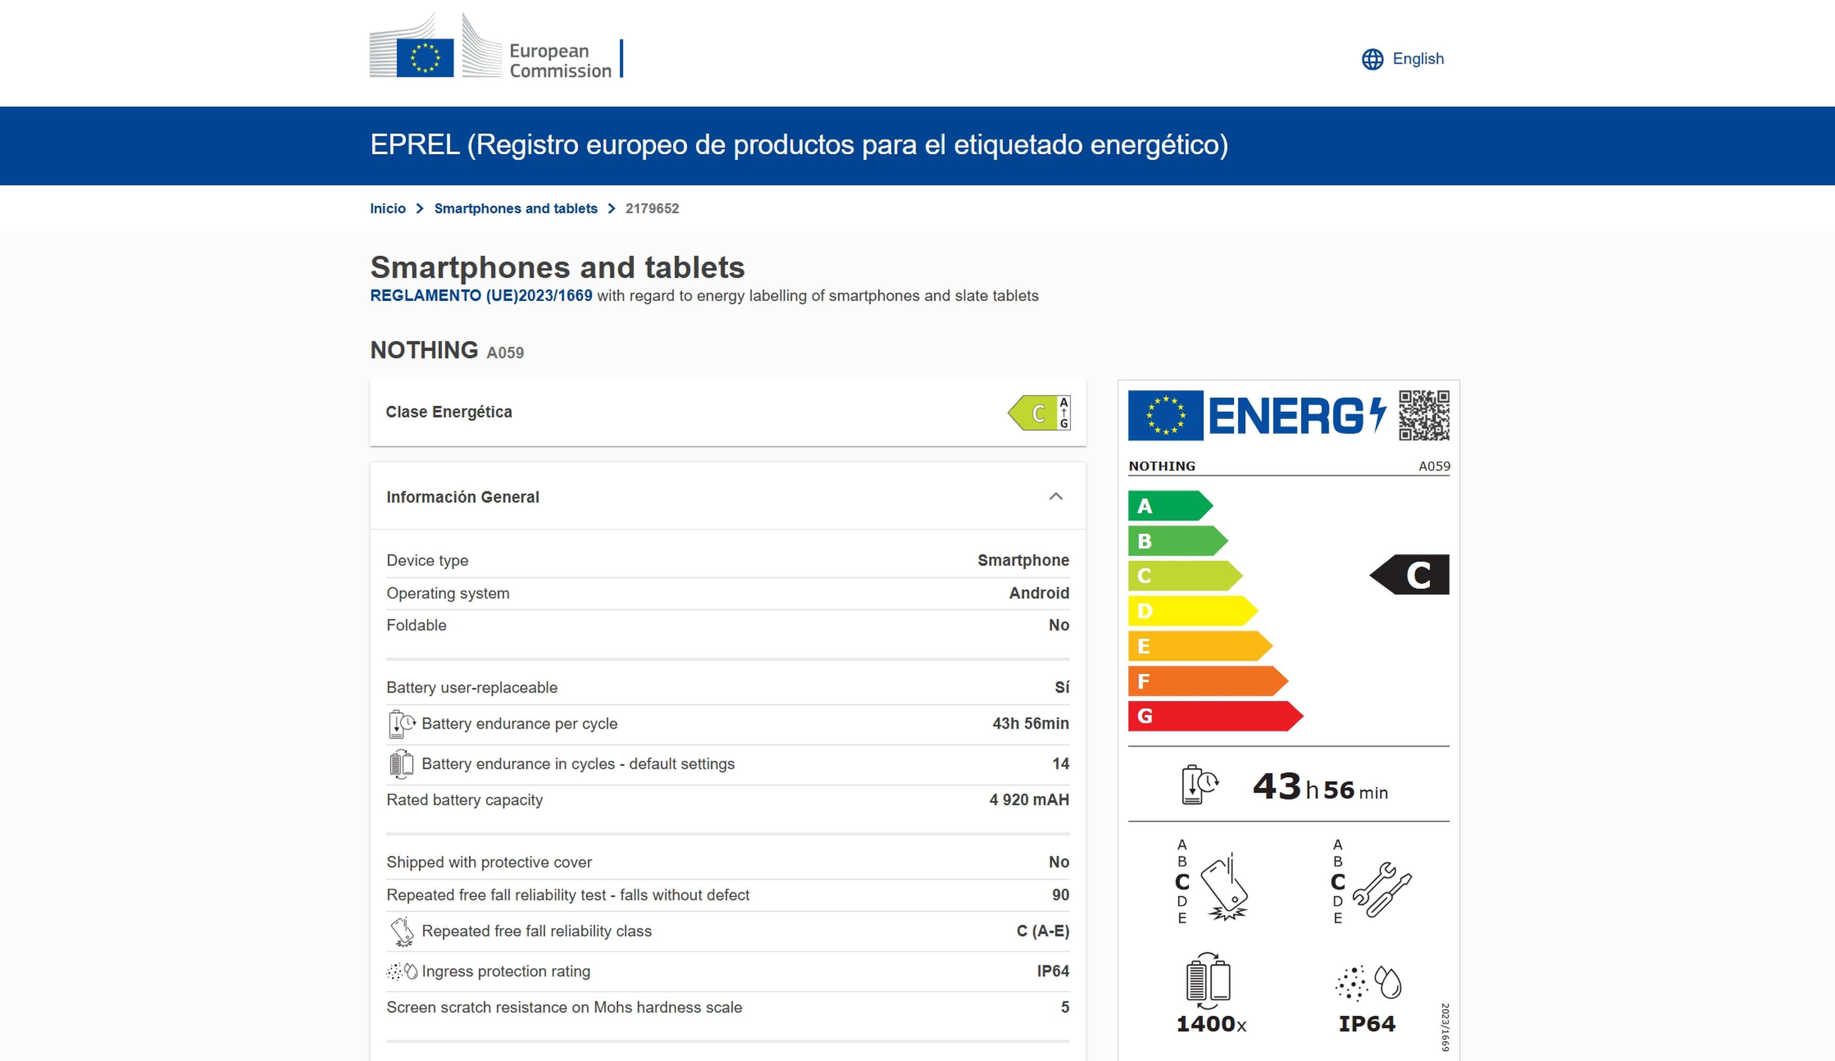Open the English language selector
This screenshot has width=1835, height=1061.
pyautogui.click(x=1403, y=59)
